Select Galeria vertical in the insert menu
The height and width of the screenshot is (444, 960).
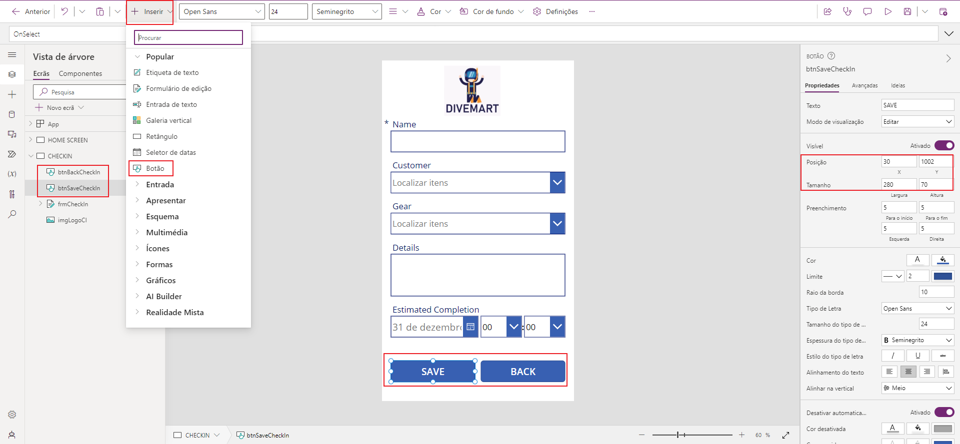(x=168, y=120)
